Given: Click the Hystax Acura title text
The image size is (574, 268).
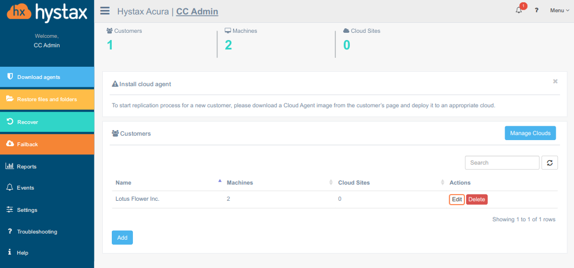Looking at the screenshot, I should click(x=143, y=11).
